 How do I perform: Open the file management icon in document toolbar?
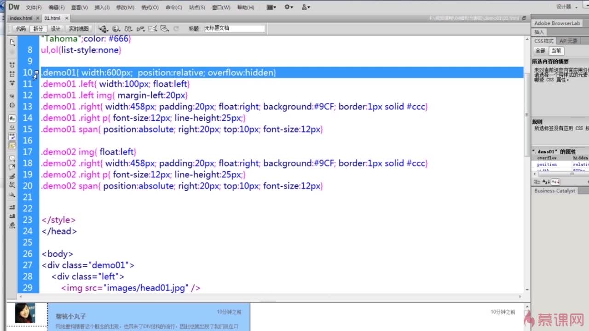[x=128, y=29]
